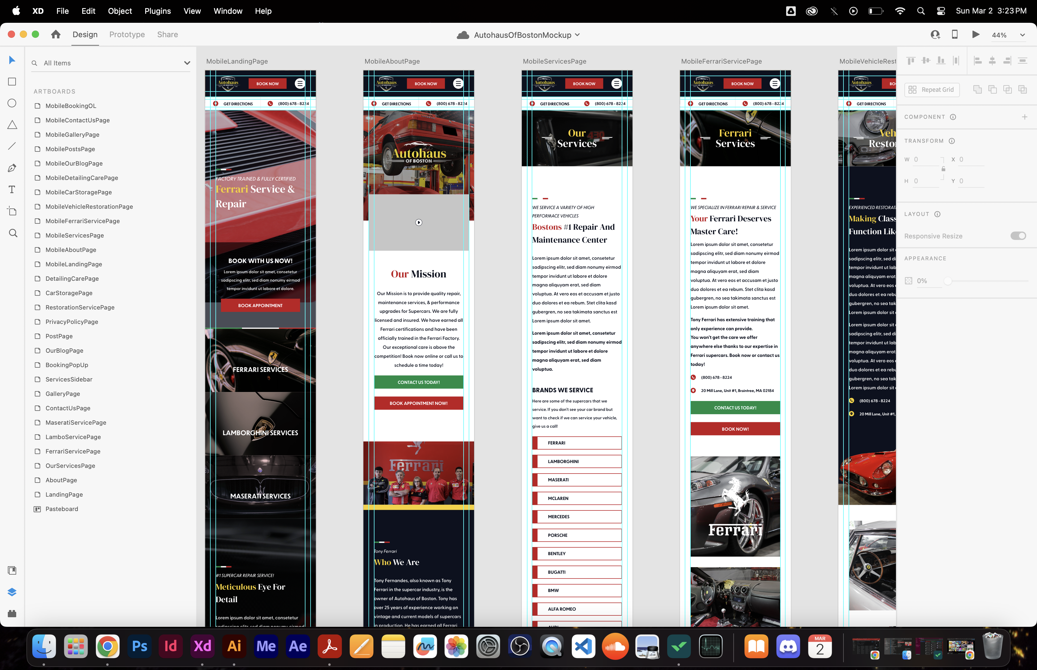This screenshot has height=670, width=1037.
Task: Select the Text tool
Action: click(x=12, y=190)
